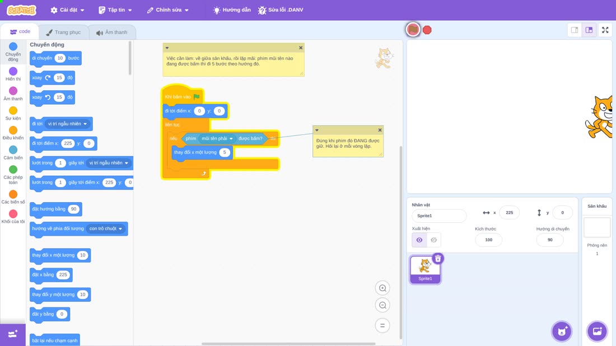Image resolution: width=616 pixels, height=346 pixels.
Task: Switch to small stage layout
Action: pyautogui.click(x=575, y=30)
